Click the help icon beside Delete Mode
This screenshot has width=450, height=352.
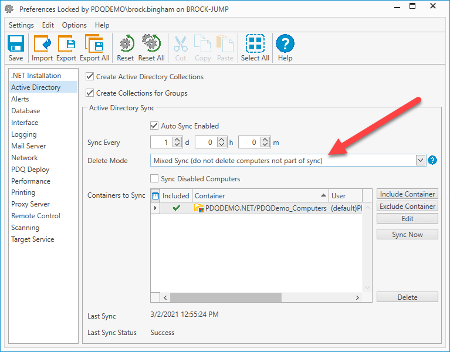click(x=432, y=160)
